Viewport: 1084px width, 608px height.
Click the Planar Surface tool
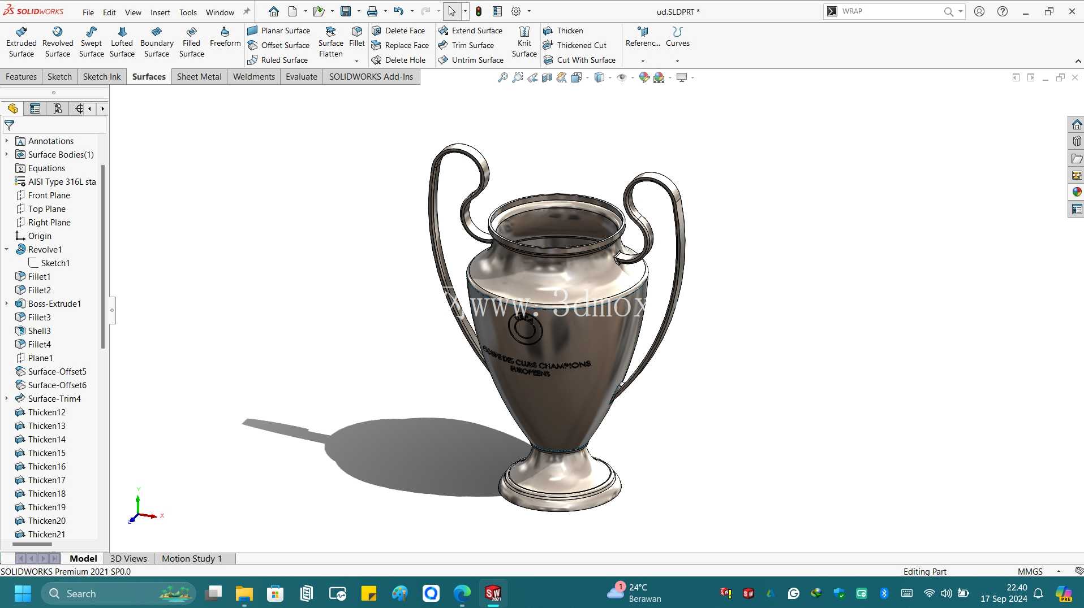coord(279,31)
